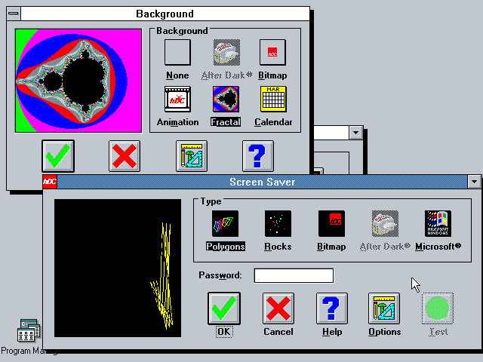Screen dimensions: 483x362
Task: Expand the dropdown arrow behind Background window
Action: 356,133
